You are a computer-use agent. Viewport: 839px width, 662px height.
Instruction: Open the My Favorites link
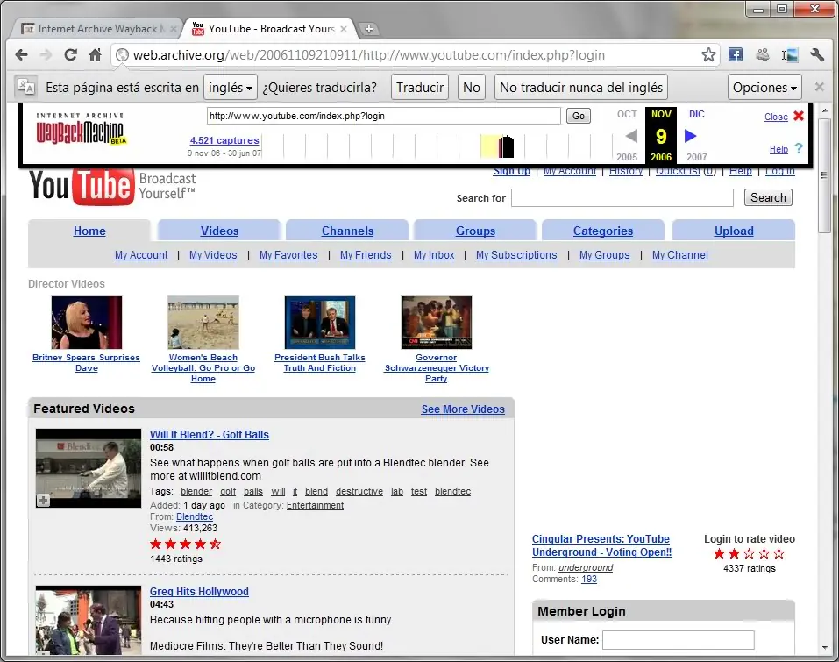pos(288,255)
